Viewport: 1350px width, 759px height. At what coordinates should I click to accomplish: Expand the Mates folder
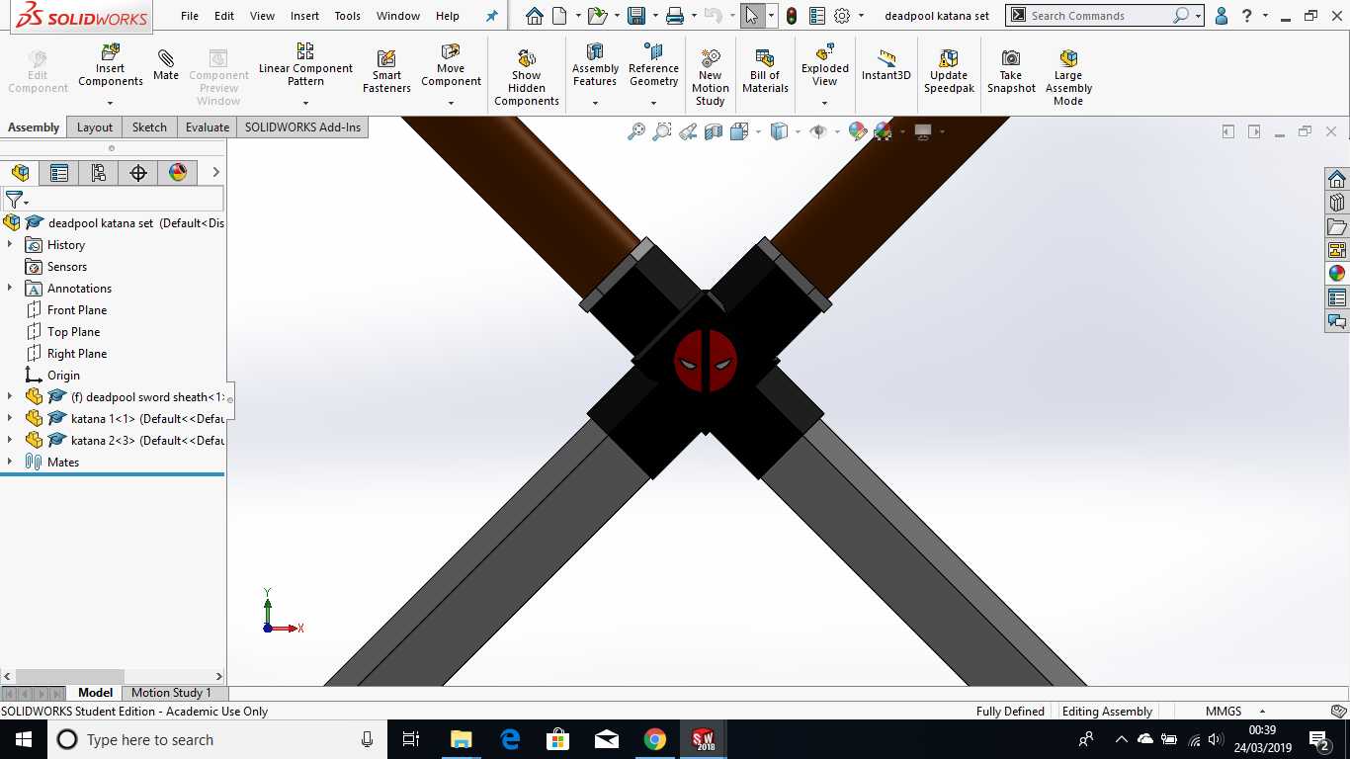[10, 462]
